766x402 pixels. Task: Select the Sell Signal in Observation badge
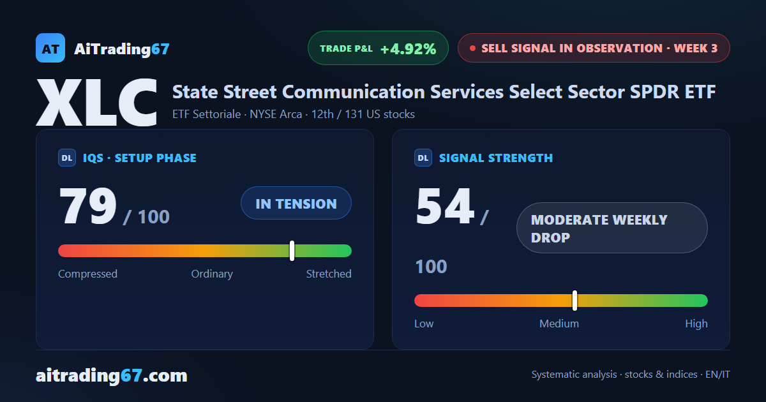click(x=594, y=48)
